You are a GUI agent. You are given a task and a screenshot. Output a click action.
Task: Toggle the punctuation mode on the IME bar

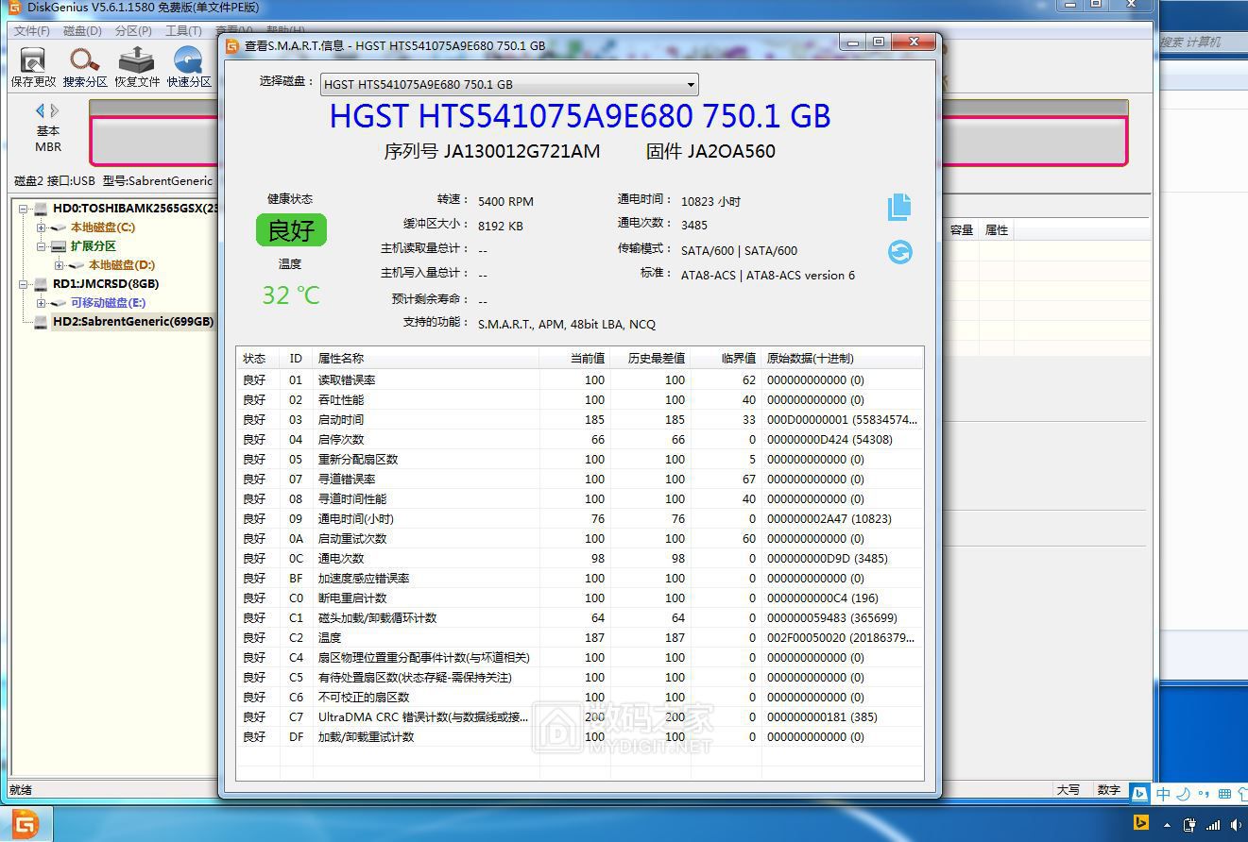1204,794
